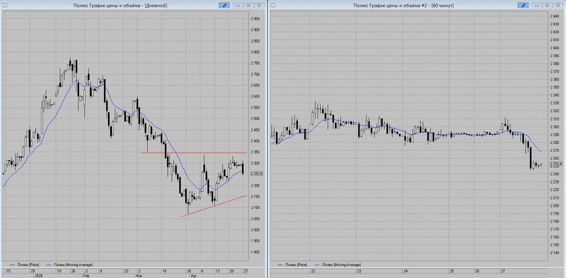The width and height of the screenshot is (566, 278).
Task: Toggle the link icon on the 60 минут chart window
Action: [x=523, y=6]
